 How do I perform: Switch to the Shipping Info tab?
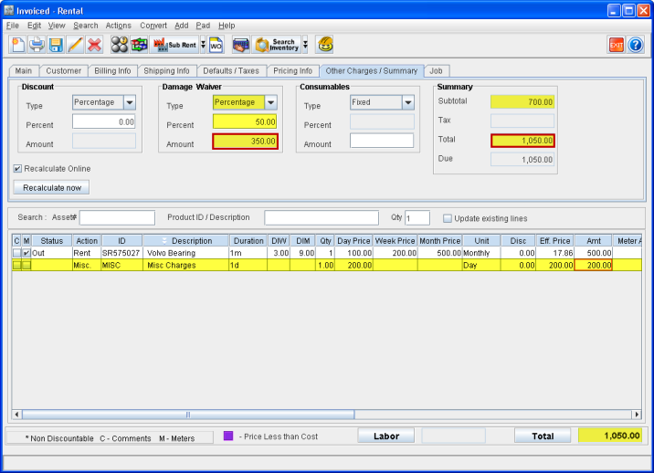click(166, 71)
